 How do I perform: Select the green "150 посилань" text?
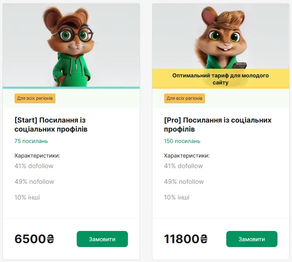pos(182,141)
